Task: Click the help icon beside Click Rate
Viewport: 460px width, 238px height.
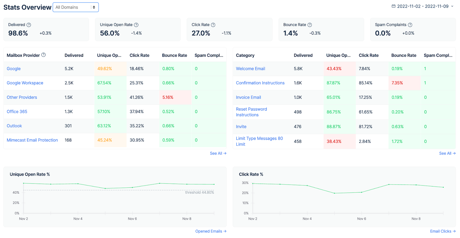Action: [x=213, y=25]
